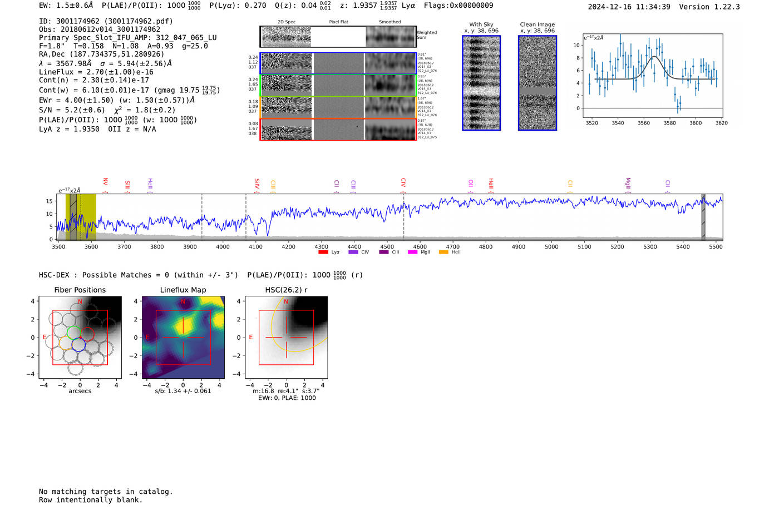Open the red-framed fiber 2D Spec cutout

(x=286, y=130)
